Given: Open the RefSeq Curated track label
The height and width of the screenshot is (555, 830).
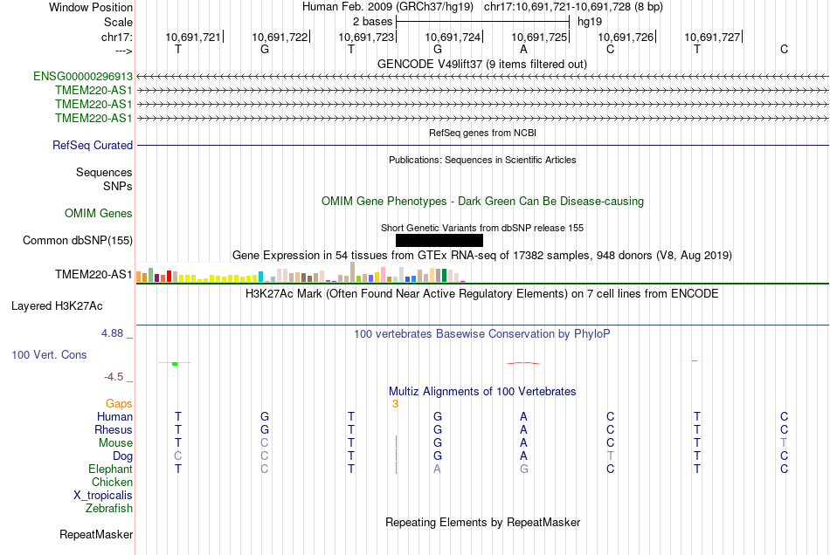Looking at the screenshot, I should tap(93, 145).
